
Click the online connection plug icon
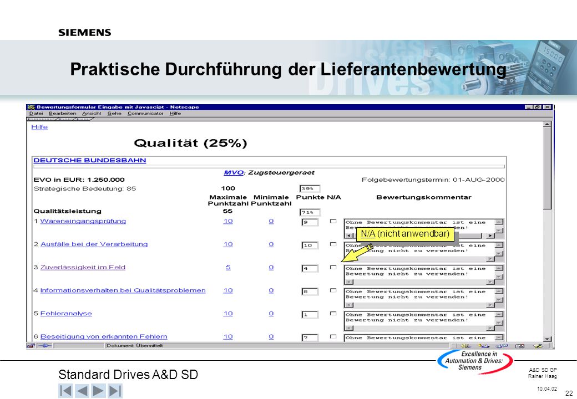click(x=45, y=346)
